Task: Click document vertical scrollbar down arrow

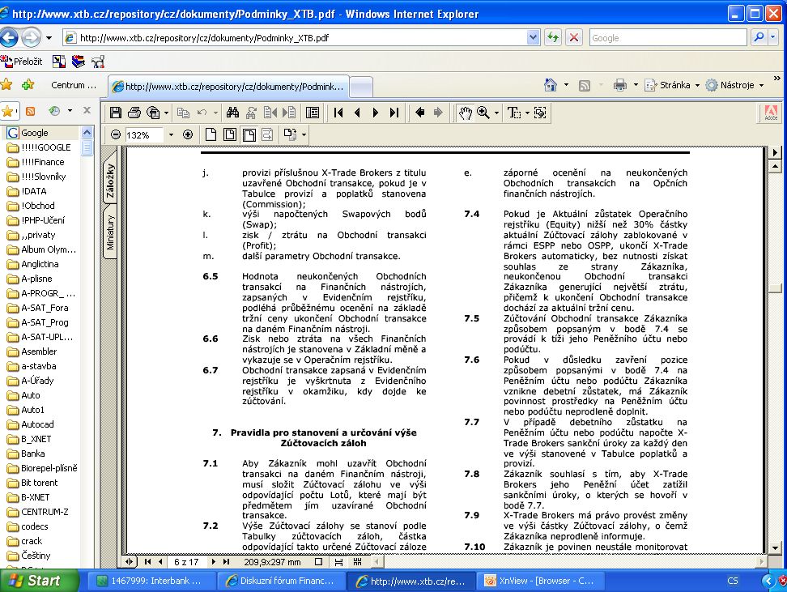Action: (x=775, y=547)
